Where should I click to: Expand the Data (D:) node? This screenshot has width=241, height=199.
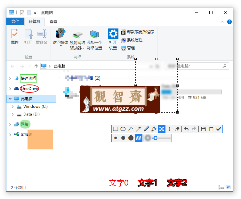pyautogui.click(x=12, y=114)
